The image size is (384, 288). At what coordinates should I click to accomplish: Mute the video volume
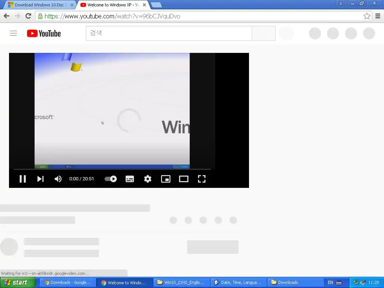[58, 179]
